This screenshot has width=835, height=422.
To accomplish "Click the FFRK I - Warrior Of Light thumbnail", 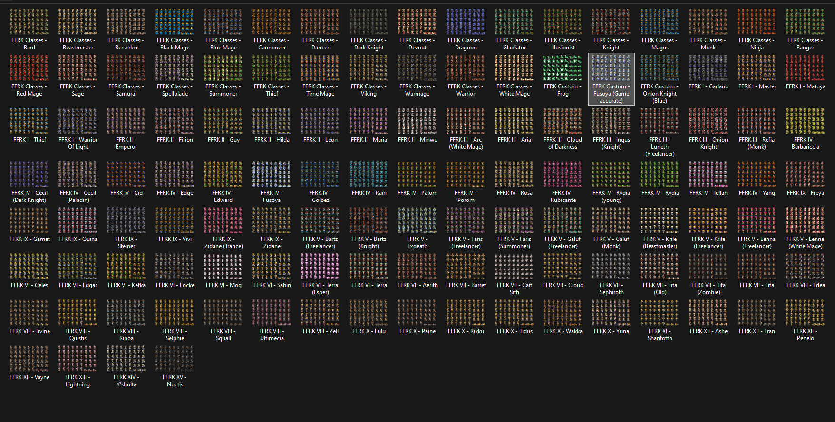I will coord(78,121).
